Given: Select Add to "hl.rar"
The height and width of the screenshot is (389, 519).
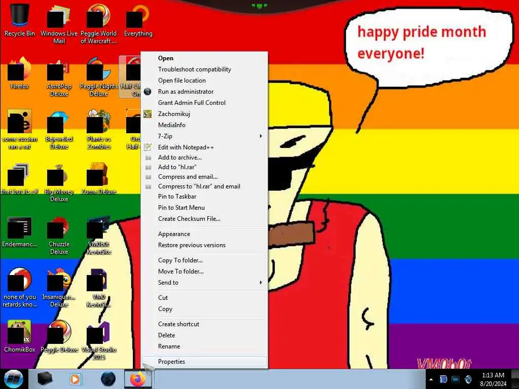Looking at the screenshot, I should pos(204,167).
